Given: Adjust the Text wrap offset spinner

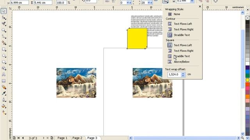Looking at the screenshot, I should point(183,74).
